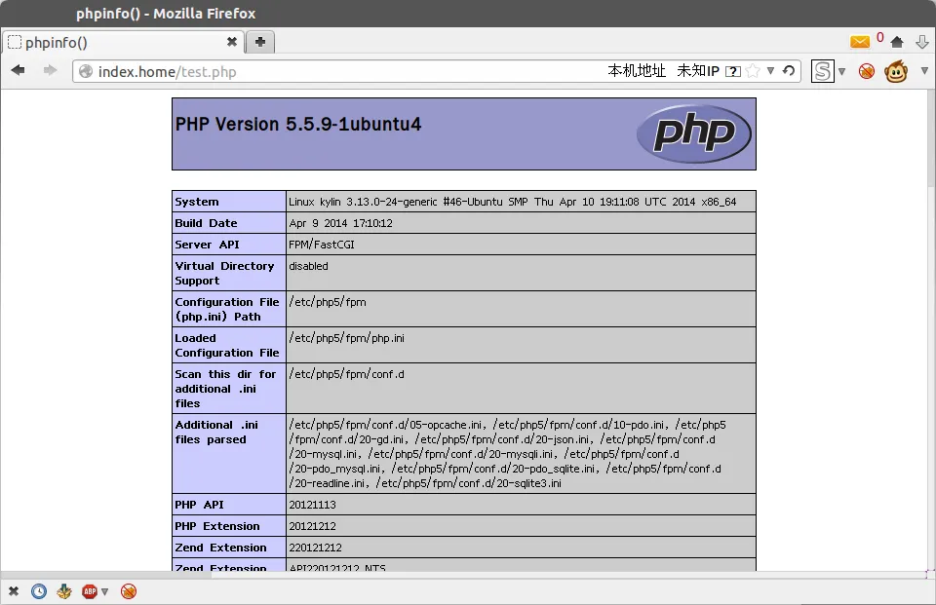This screenshot has height=605, width=936.
Task: Click the '20121212' value
Action: click(312, 526)
